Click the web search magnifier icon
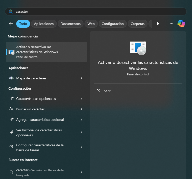This screenshot has width=192, height=179. (x=11, y=172)
